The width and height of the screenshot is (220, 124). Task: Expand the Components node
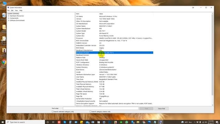coord(9,18)
